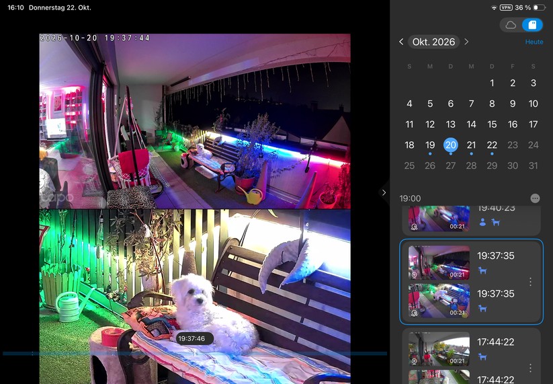This screenshot has width=553, height=384.
Task: Click pet icon under lower 19:37:35
Action: 482,309
